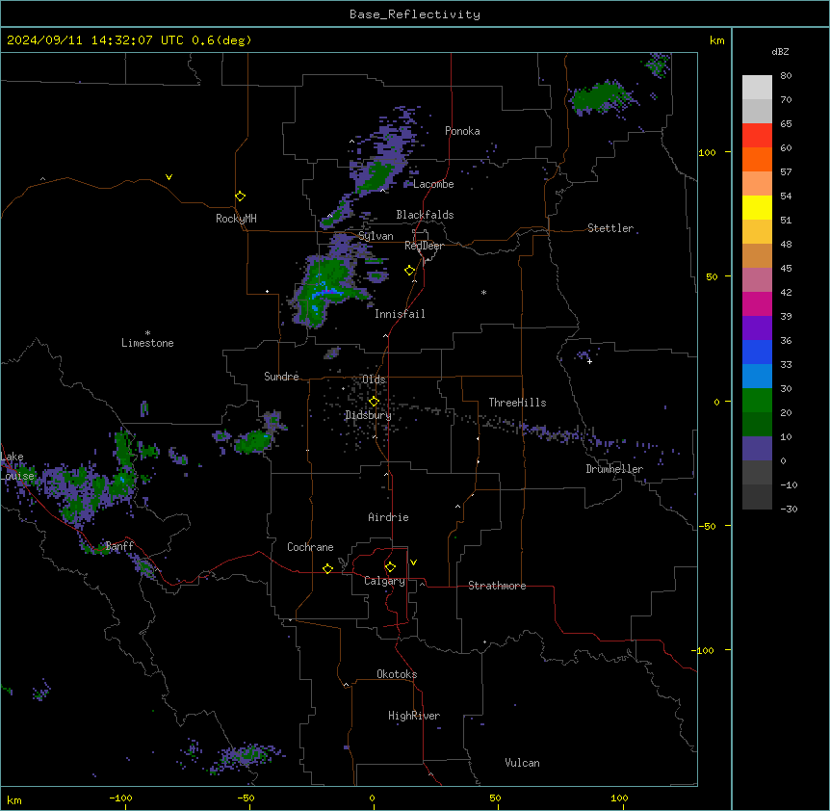Viewport: 830px width, 811px height.
Task: Pick the bright green 30-20 dBZ legend swatch
Action: point(757,401)
